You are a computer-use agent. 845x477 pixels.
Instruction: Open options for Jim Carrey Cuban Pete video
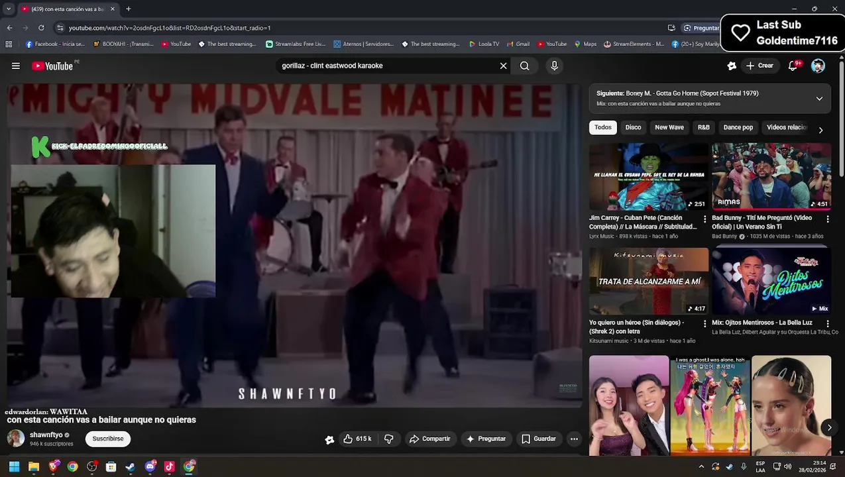pyautogui.click(x=704, y=219)
